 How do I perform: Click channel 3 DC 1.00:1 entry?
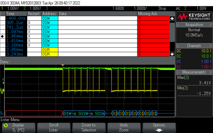(194, 62)
